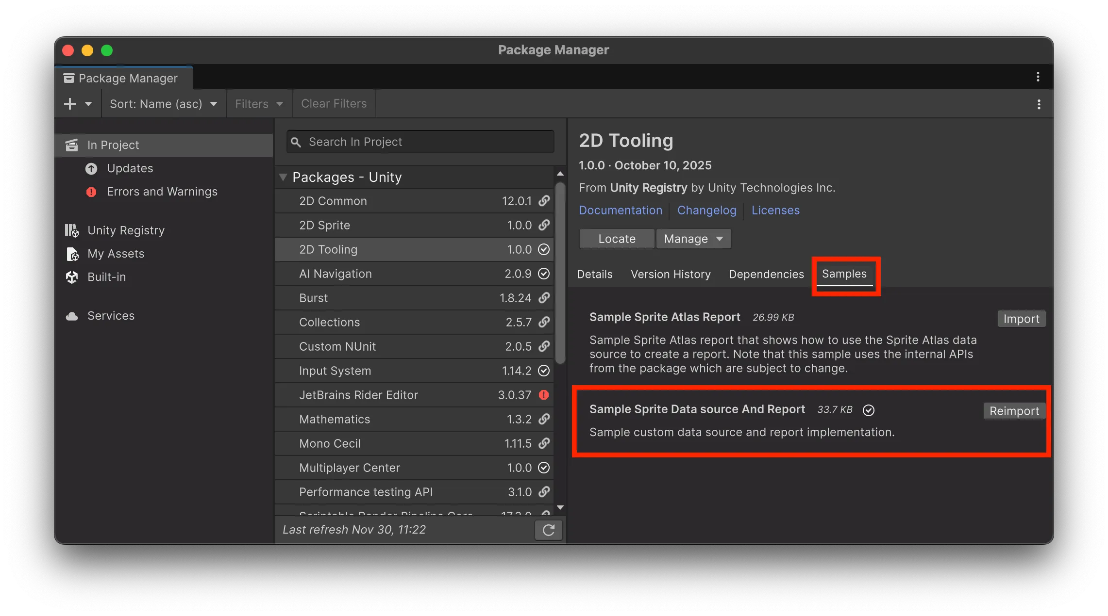Import the Sample Sprite Atlas Report
The width and height of the screenshot is (1108, 616).
coord(1021,319)
